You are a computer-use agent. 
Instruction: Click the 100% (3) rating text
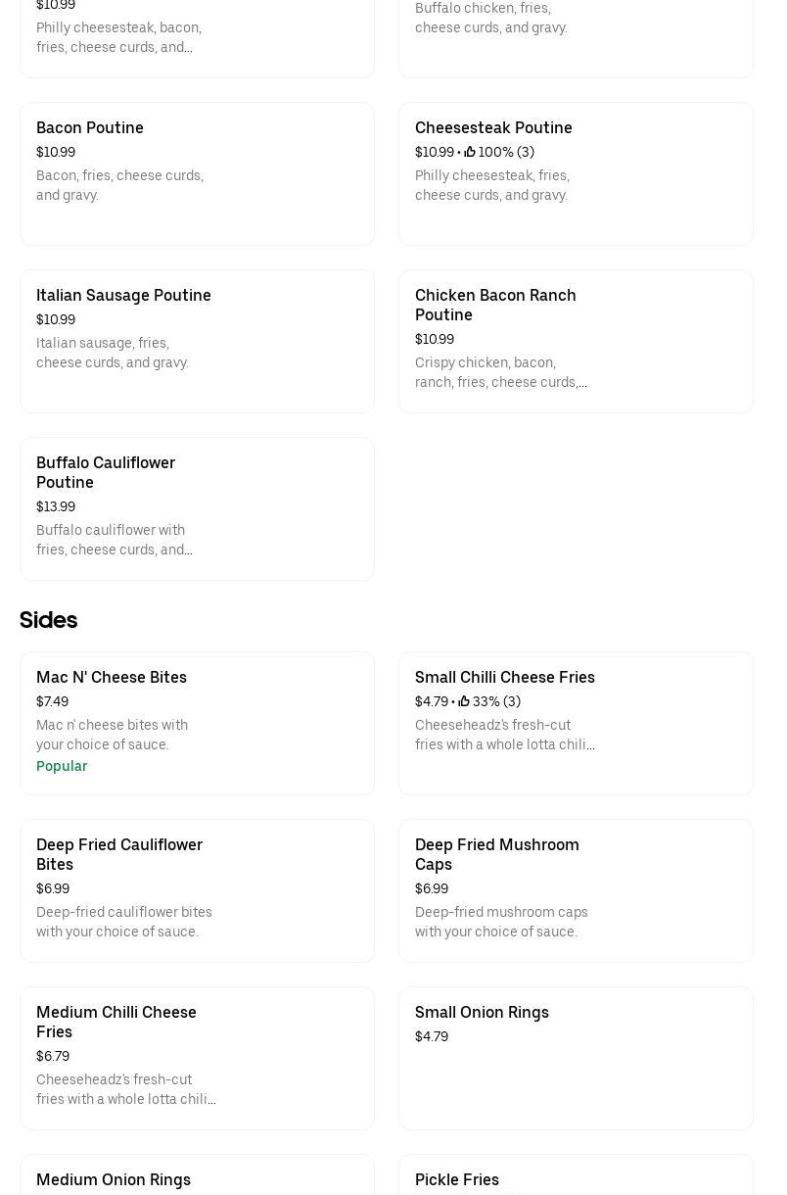click(506, 152)
